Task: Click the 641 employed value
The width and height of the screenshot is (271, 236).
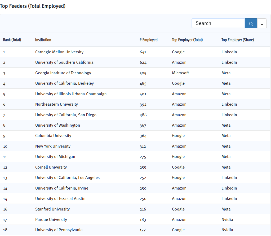Action: (x=143, y=52)
